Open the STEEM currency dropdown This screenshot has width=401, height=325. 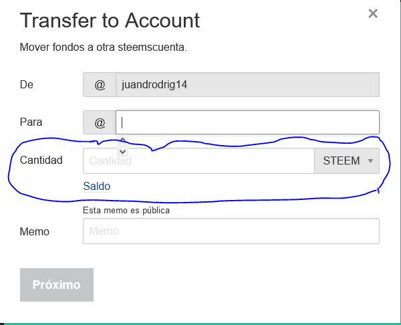click(347, 160)
